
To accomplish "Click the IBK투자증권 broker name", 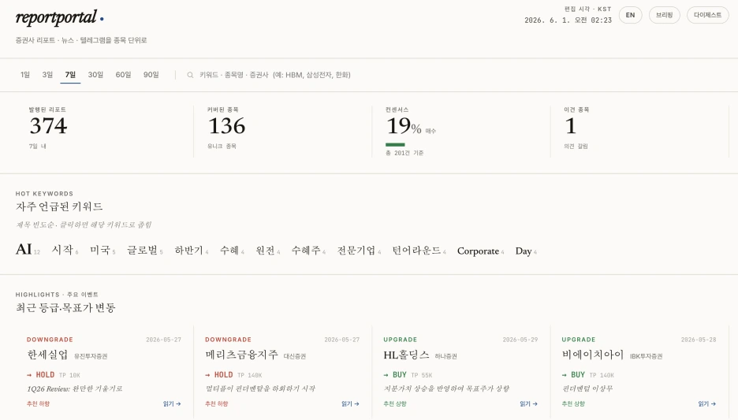I will pos(647,356).
